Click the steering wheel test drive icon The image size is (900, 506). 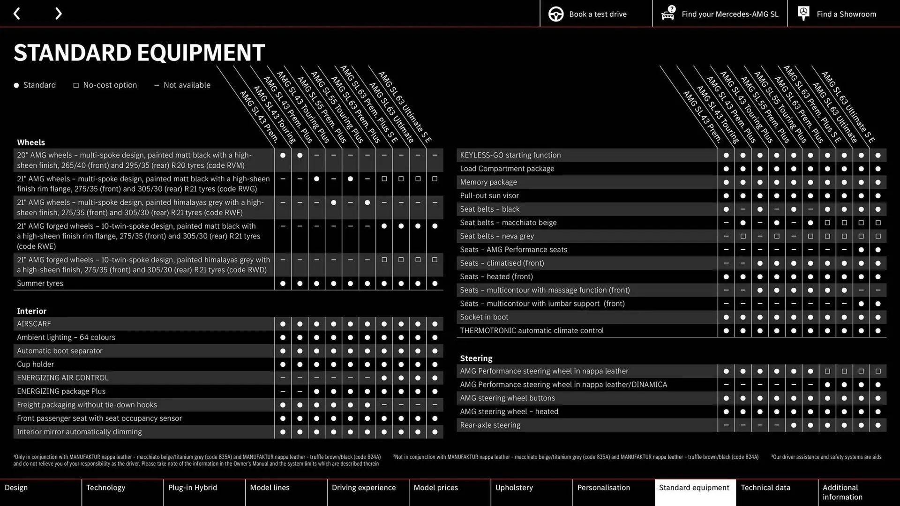point(556,14)
